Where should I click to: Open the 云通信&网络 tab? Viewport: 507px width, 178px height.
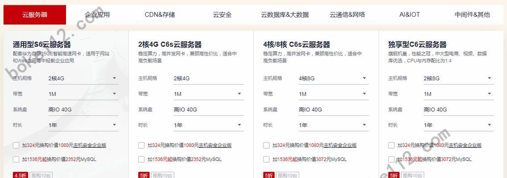(x=347, y=15)
